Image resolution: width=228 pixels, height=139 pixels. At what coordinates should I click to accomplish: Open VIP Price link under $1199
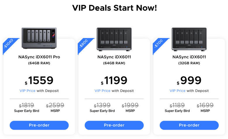point(103,91)
